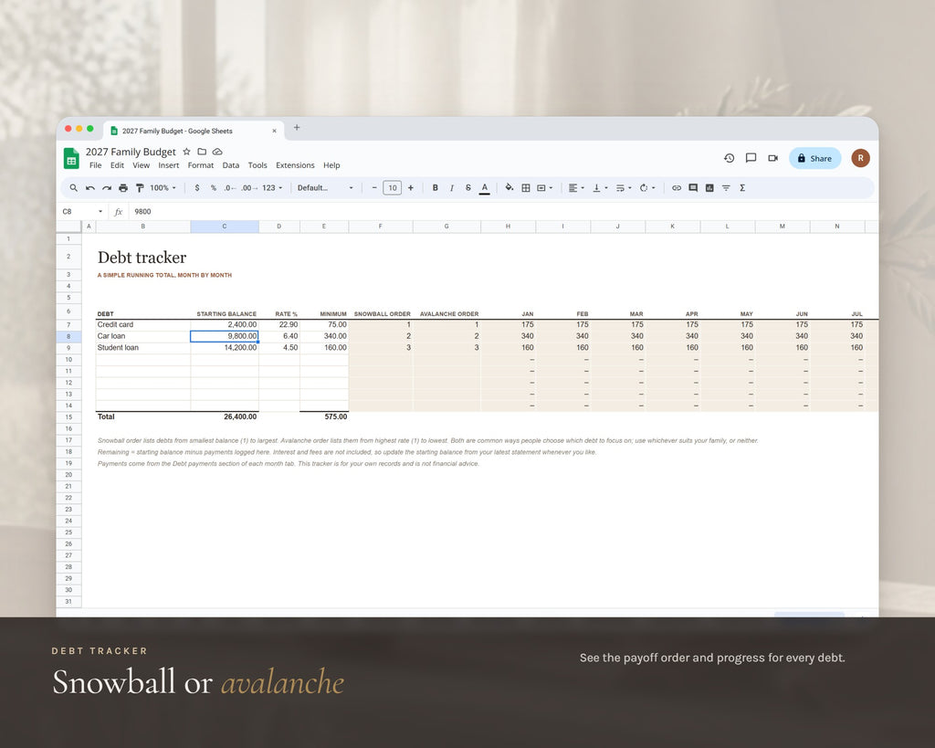Apply currency format with dollar icon
Viewport: 935px width, 748px height.
coord(197,188)
